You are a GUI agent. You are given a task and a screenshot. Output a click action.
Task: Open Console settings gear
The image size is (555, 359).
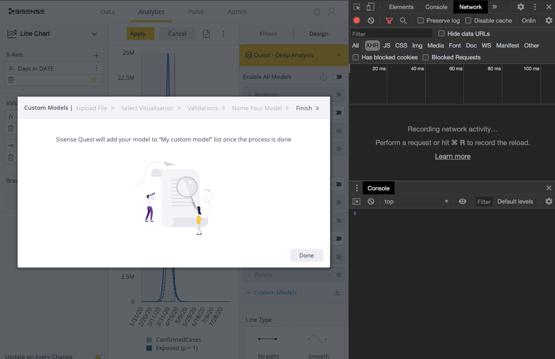click(549, 202)
